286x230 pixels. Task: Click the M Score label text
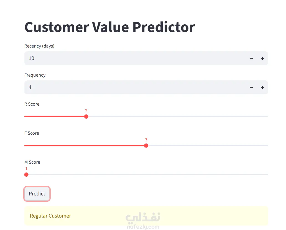coord(32,162)
